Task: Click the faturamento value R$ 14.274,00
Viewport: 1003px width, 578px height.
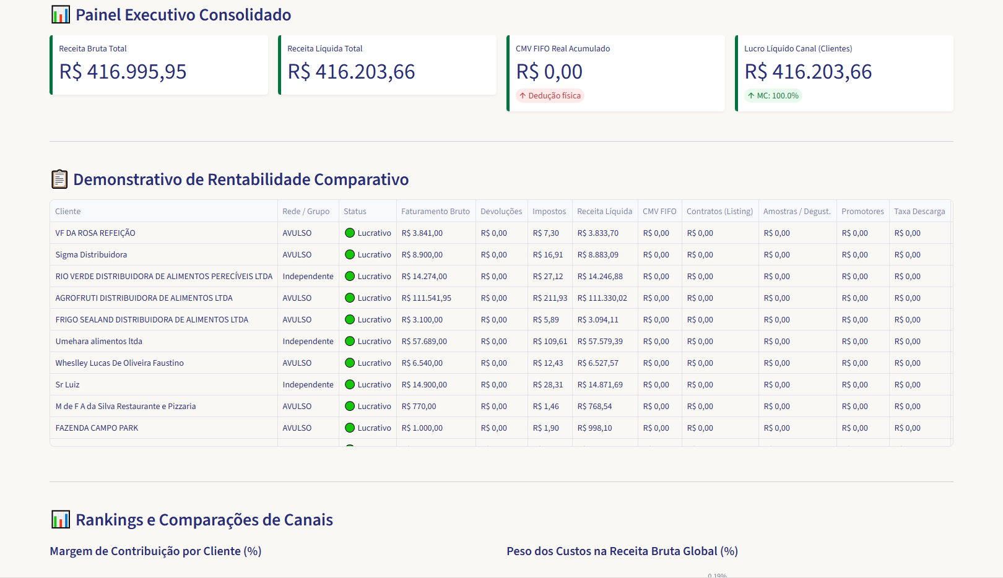Action: click(x=424, y=276)
